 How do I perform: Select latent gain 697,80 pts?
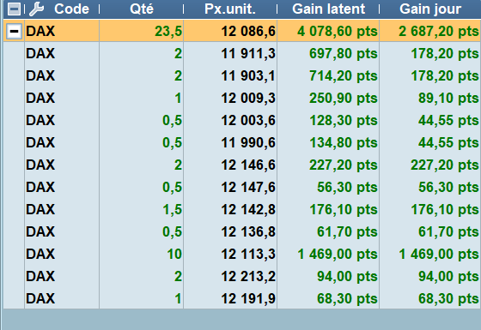[344, 53]
